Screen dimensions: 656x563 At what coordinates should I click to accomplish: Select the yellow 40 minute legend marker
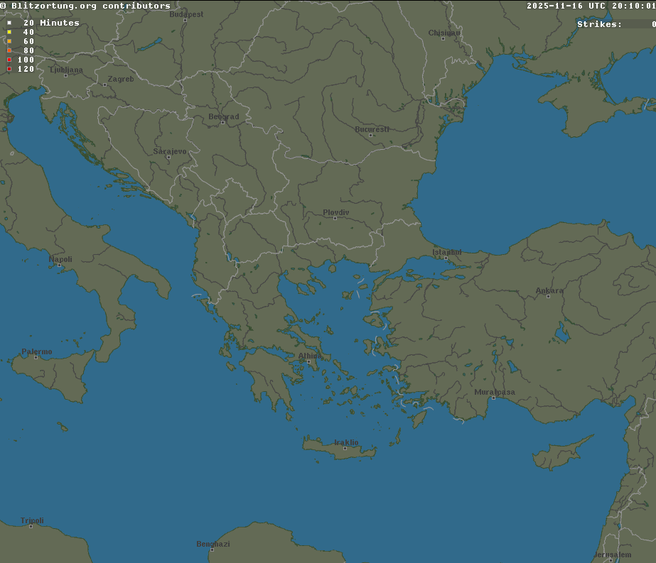pyautogui.click(x=9, y=32)
